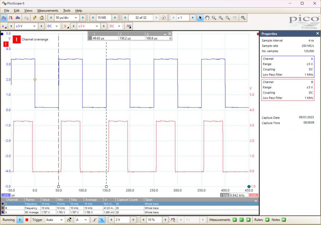321x225 pixels.
Task: Close the Properties panel
Action: tap(317, 33)
